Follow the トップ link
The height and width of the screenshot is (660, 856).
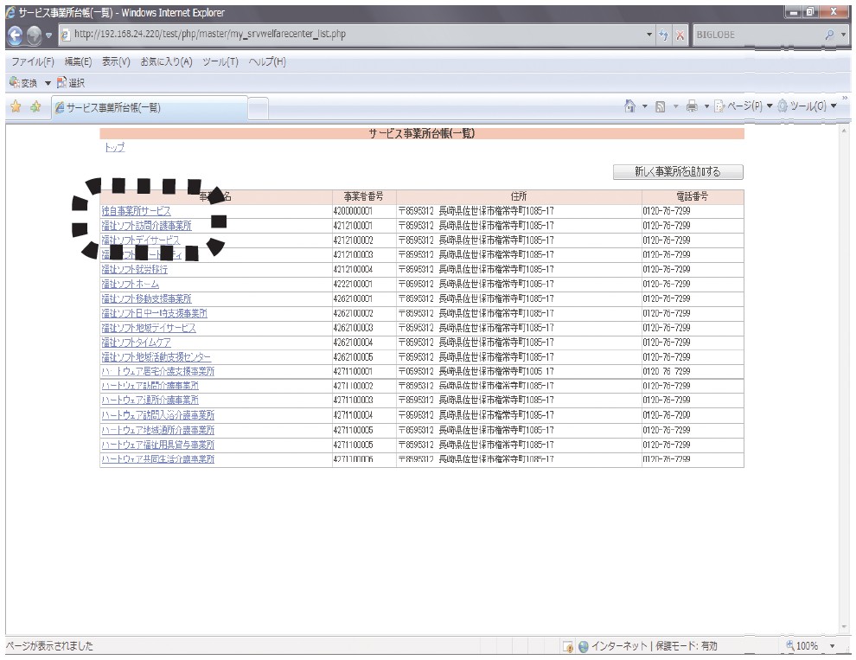coord(113,148)
